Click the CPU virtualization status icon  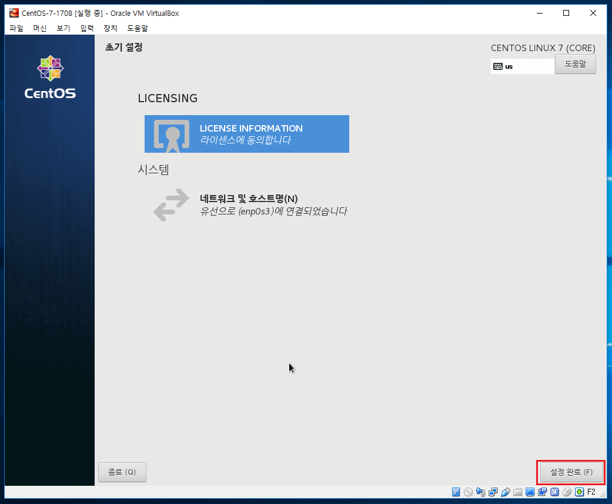554,492
